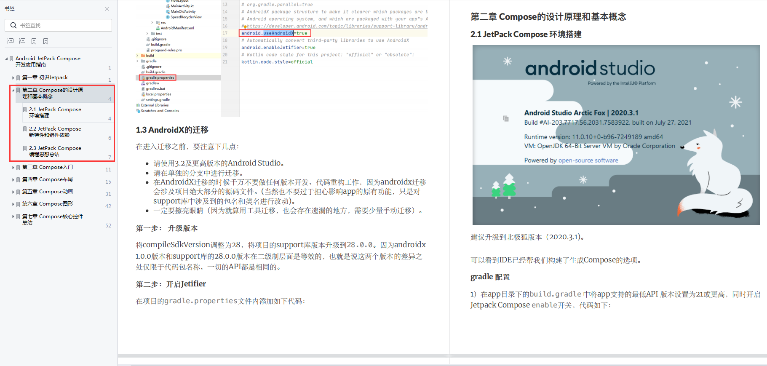
Task: Click the gradle 配置 heading
Action: tap(490, 277)
